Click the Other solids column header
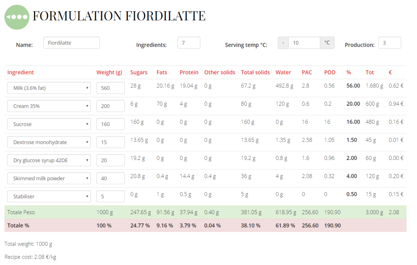 click(x=219, y=73)
